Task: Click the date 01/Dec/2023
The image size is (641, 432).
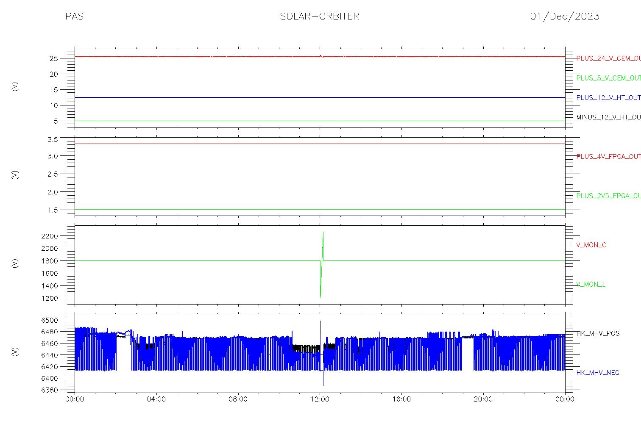Action: click(565, 16)
